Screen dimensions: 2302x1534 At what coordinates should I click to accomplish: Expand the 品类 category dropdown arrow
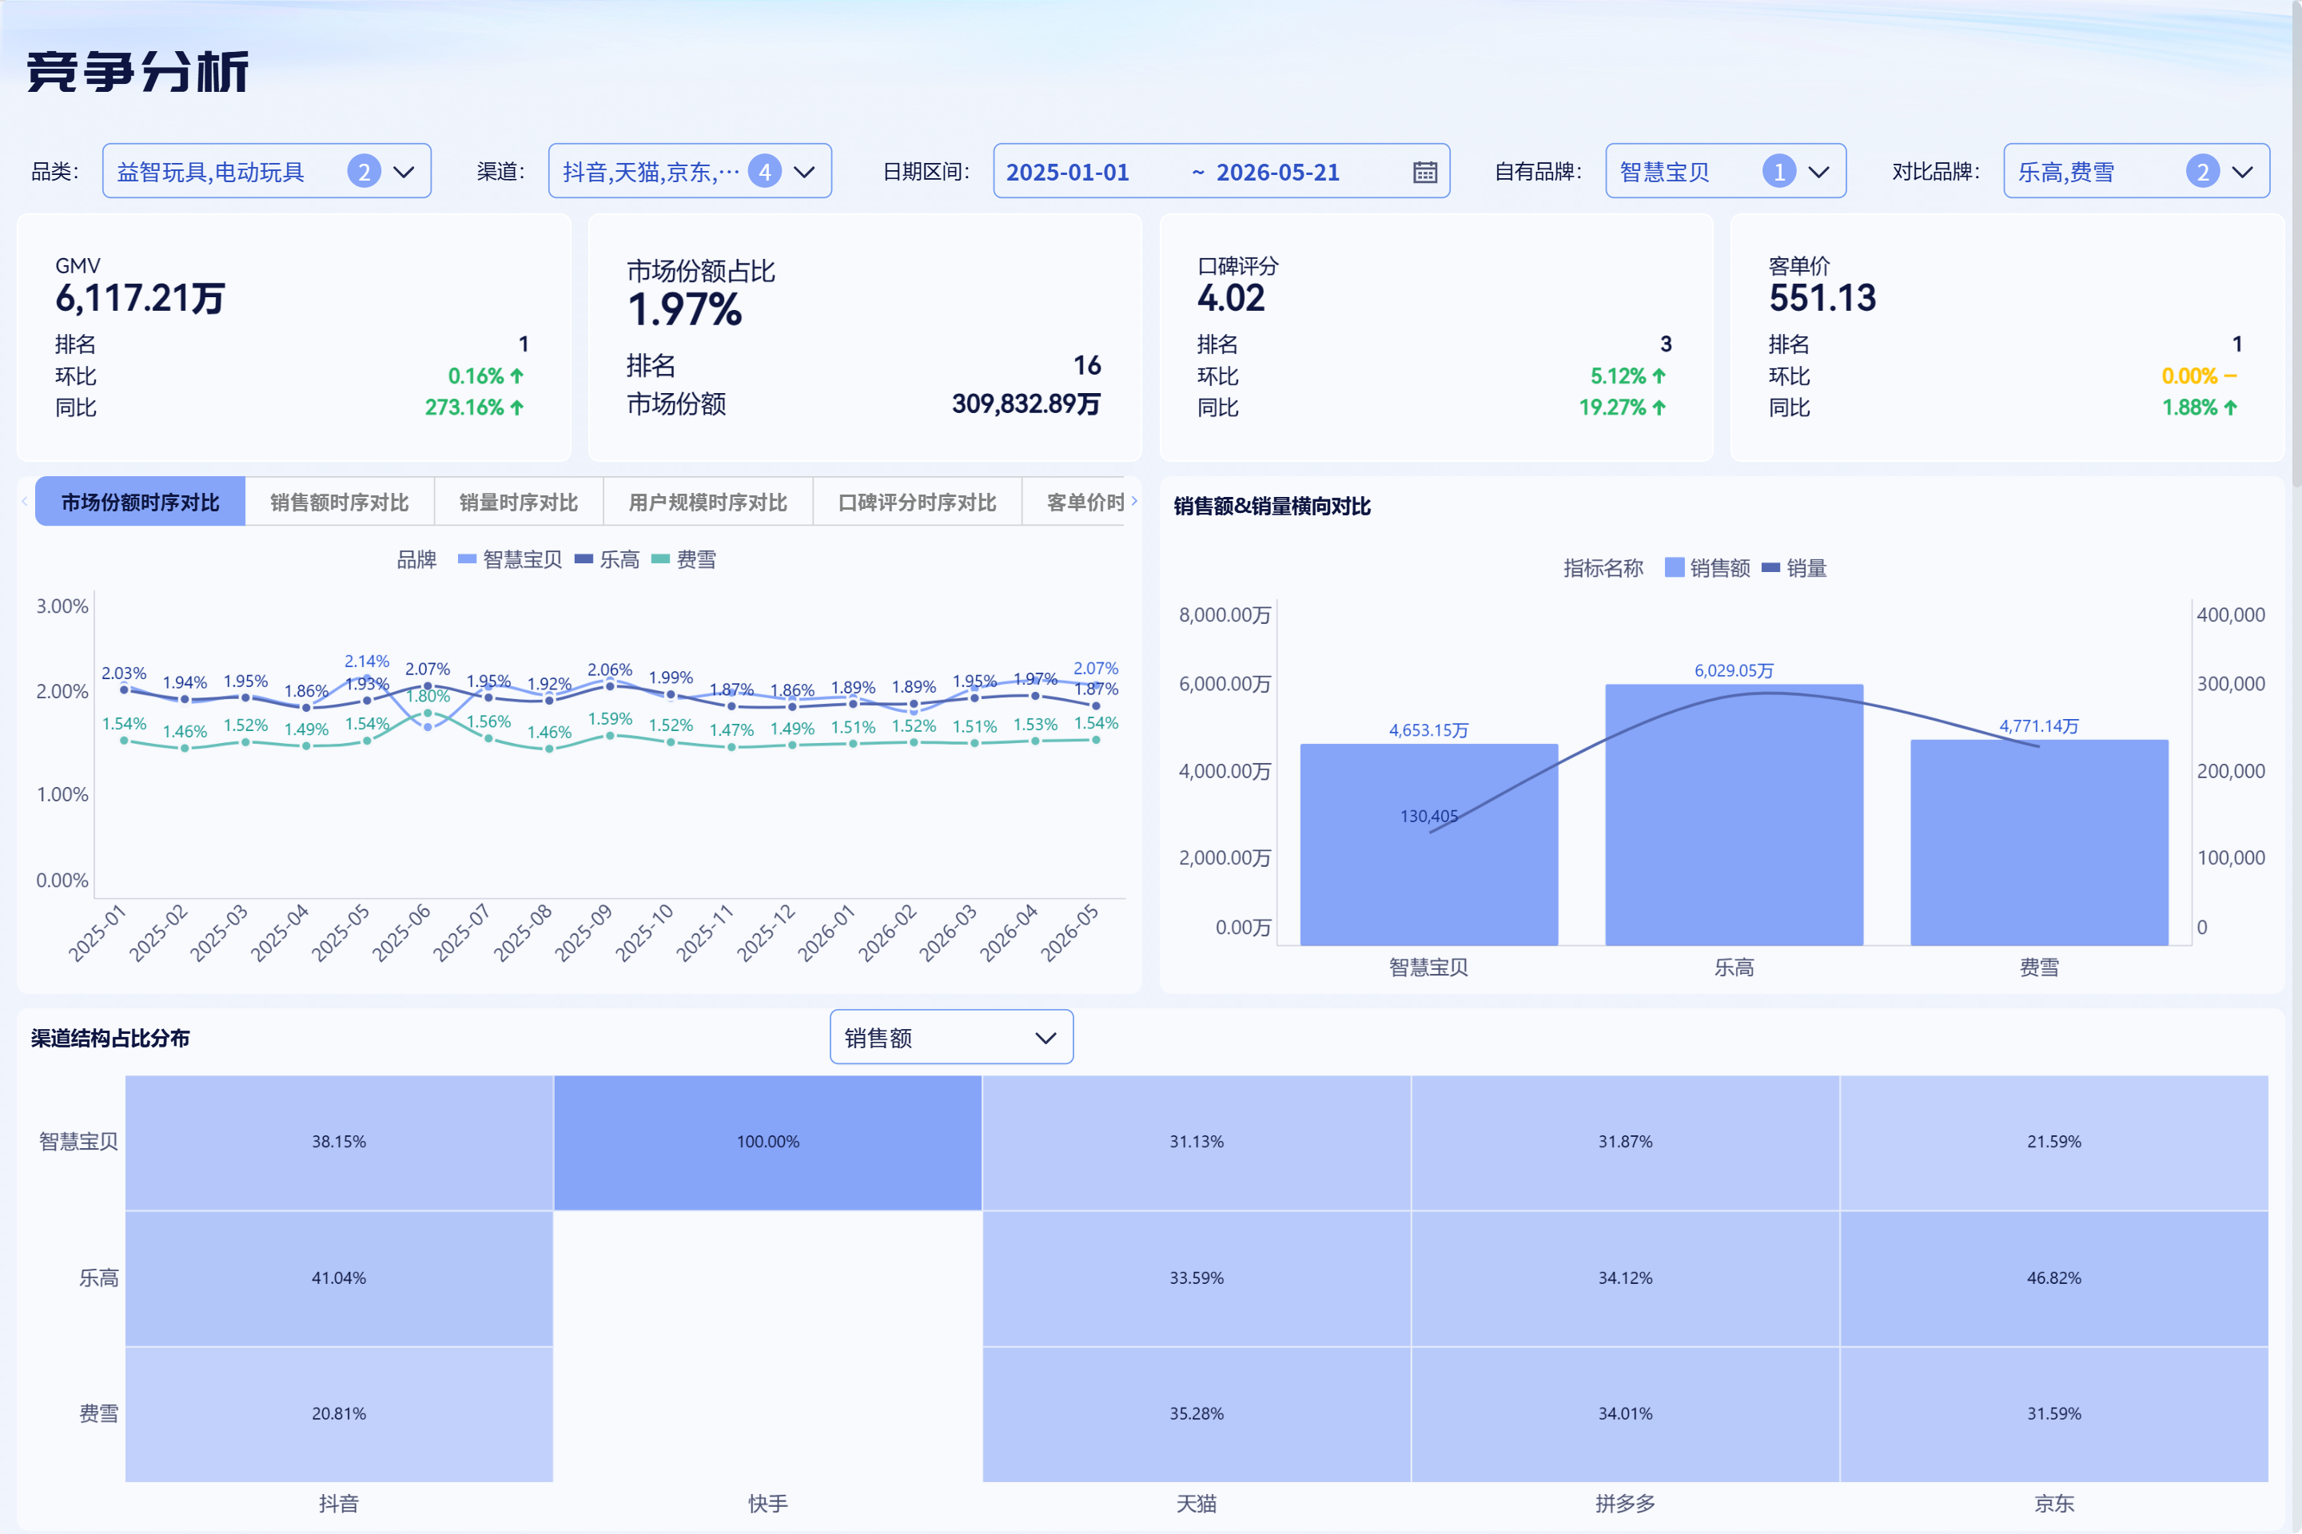(403, 173)
